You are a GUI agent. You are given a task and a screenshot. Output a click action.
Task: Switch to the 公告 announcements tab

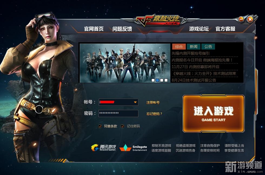pyautogui.click(x=208, y=46)
